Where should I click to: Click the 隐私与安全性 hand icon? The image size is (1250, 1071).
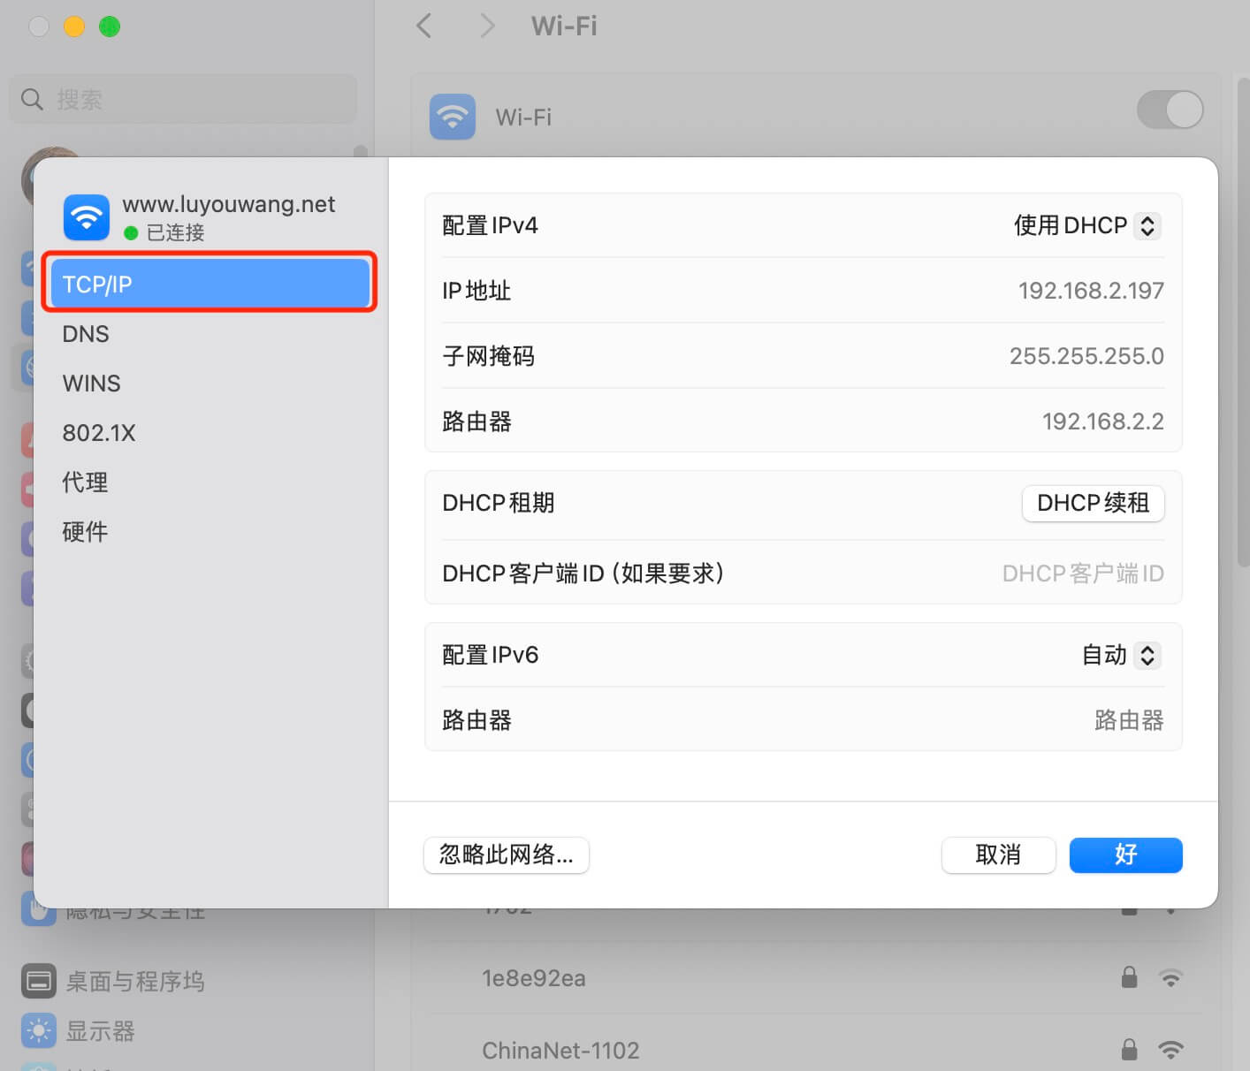tap(37, 909)
